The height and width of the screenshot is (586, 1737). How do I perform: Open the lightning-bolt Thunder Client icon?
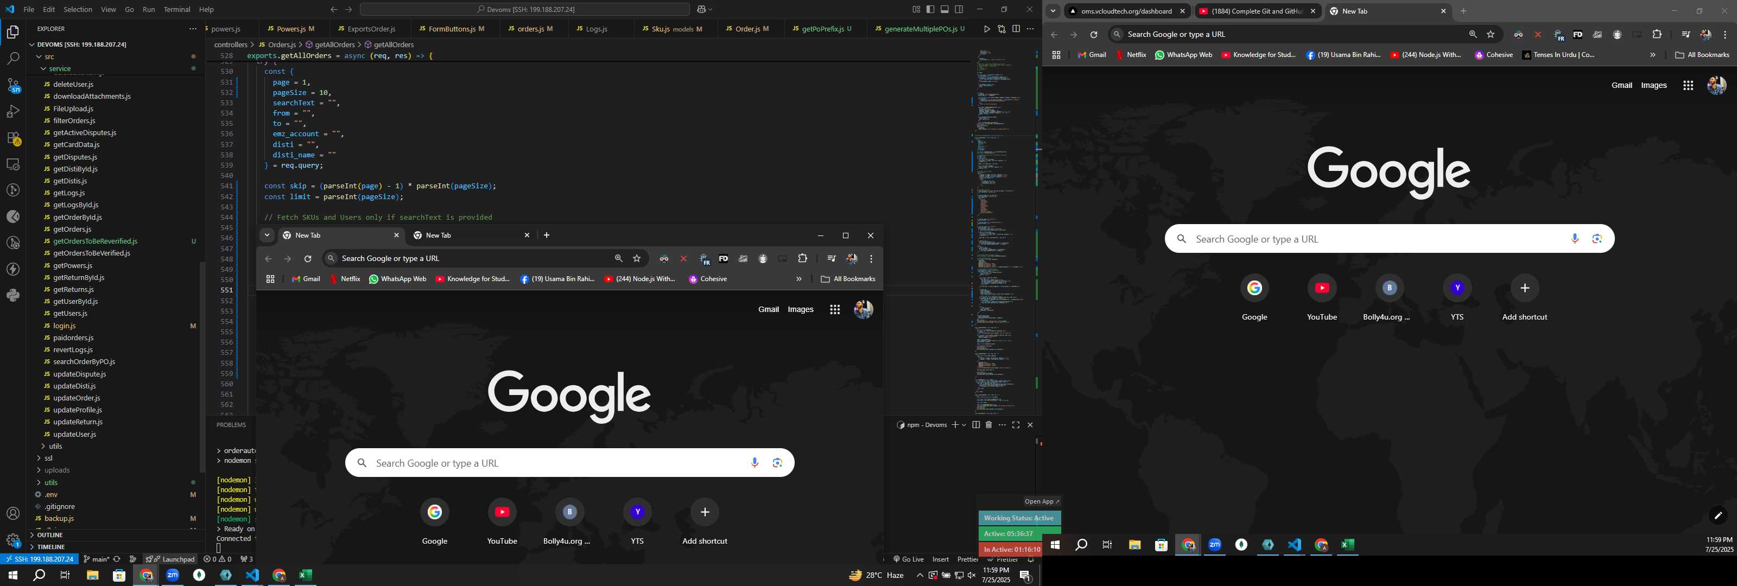13,269
